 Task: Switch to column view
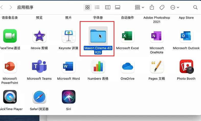[108, 7]
